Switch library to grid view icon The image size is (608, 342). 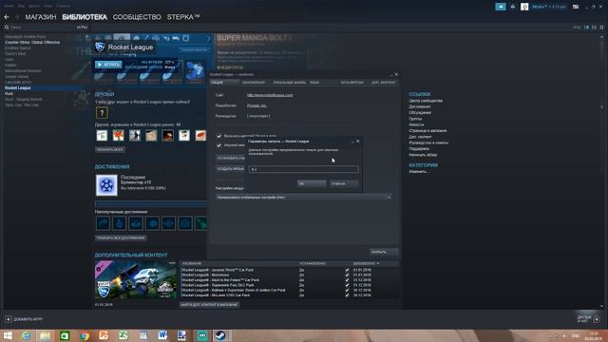point(601,28)
